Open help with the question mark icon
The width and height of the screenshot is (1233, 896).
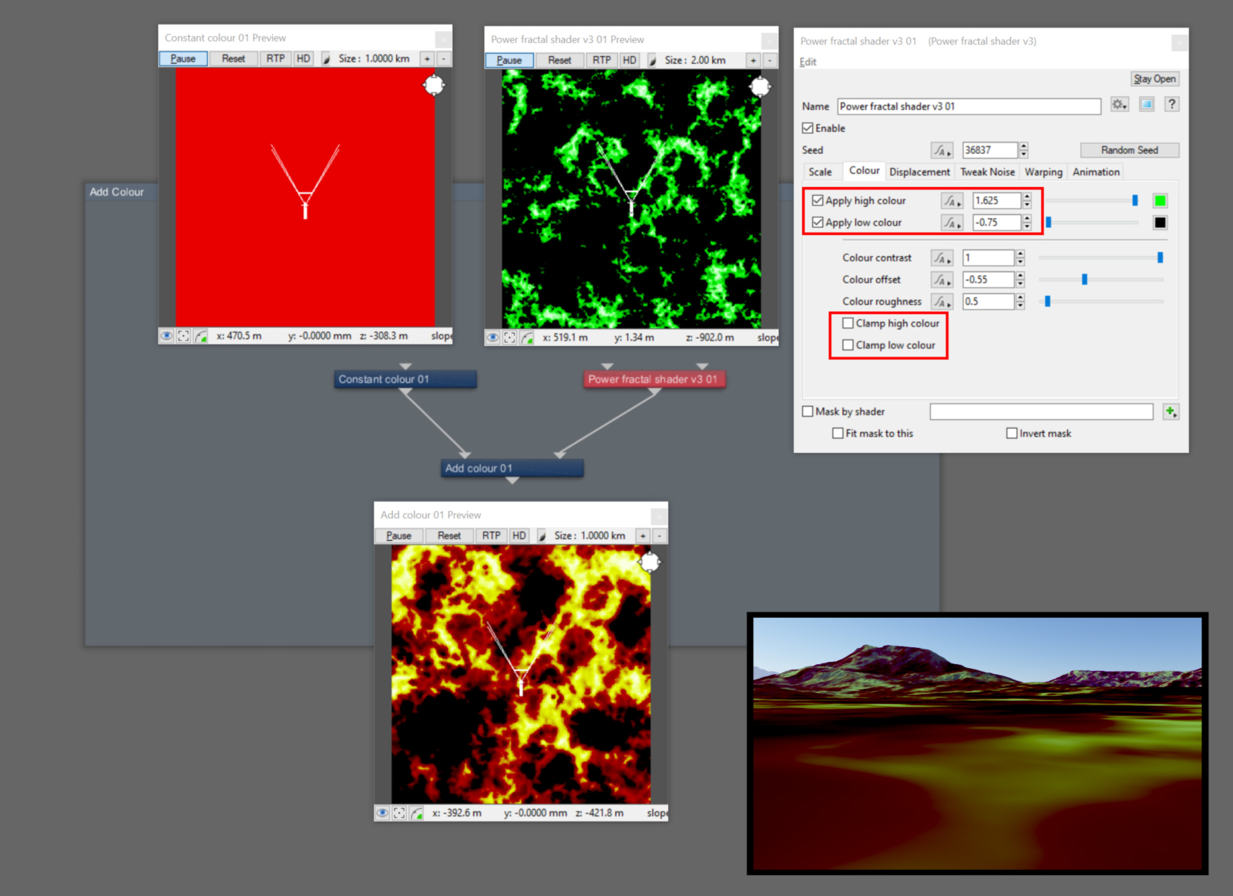coord(1171,105)
